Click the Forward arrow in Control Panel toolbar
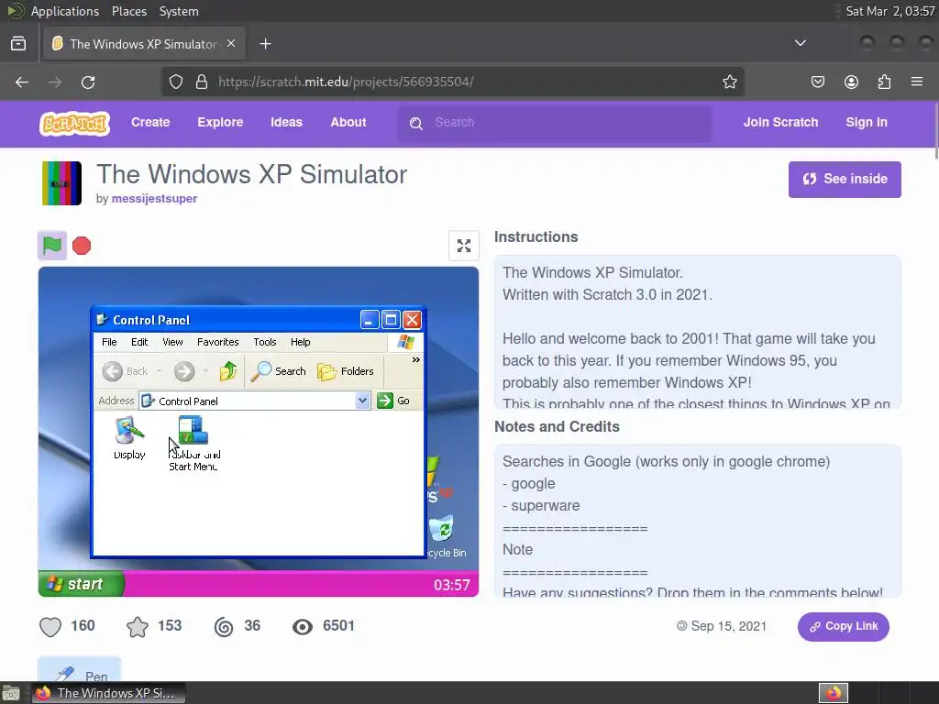The width and height of the screenshot is (939, 704). tap(183, 371)
